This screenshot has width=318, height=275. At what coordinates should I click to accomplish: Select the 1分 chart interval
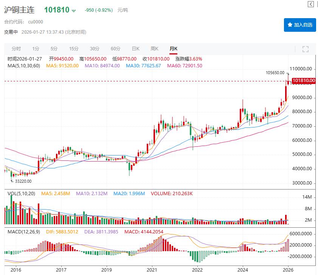36,49
